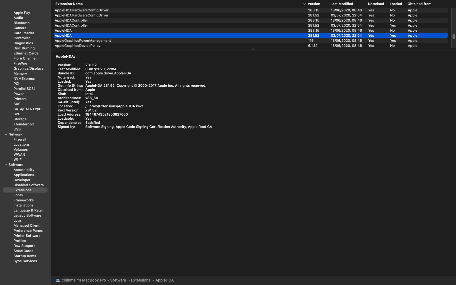
Task: Open Firewall under Network
Action: click(x=20, y=139)
